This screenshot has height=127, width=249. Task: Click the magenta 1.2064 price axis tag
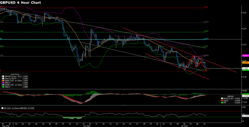point(245,56)
